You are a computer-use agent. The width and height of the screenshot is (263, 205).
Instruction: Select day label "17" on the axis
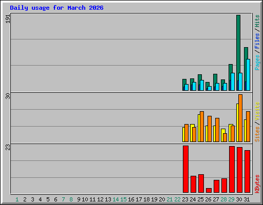tap(139, 199)
